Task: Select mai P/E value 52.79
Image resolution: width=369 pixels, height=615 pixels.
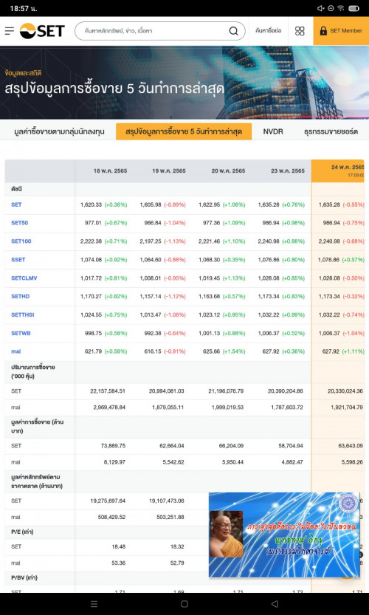Action: 178,563
